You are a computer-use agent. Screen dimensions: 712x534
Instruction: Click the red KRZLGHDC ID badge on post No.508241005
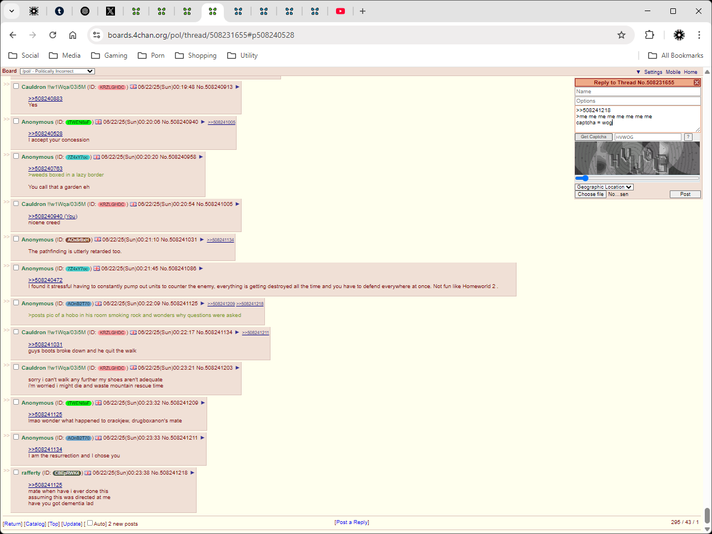[112, 204]
